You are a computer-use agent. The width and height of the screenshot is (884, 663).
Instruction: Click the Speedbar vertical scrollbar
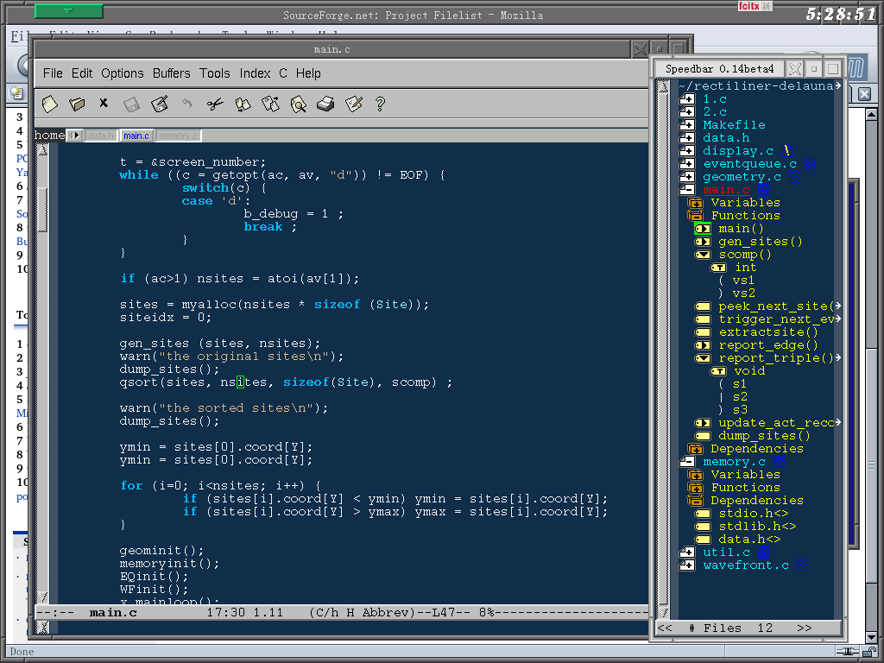pos(662,345)
